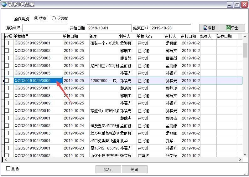Viewport: 249px width, 177px height.
Task: Select the 反结案 radio option
Action: [x=54, y=18]
